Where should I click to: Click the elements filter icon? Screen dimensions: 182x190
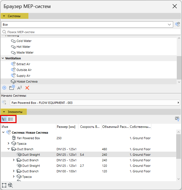[177, 119]
